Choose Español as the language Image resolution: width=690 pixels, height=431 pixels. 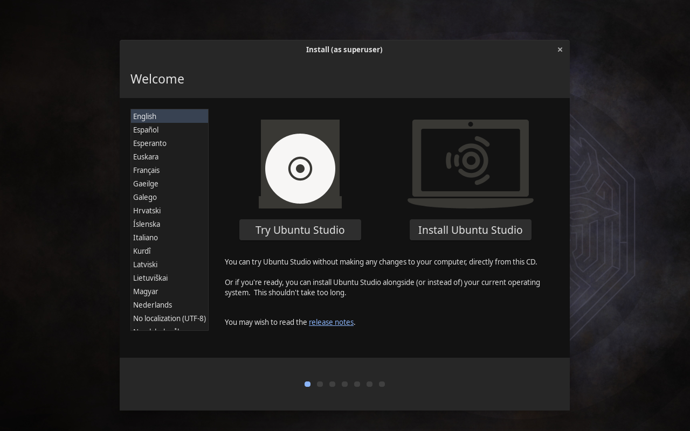[x=146, y=130]
